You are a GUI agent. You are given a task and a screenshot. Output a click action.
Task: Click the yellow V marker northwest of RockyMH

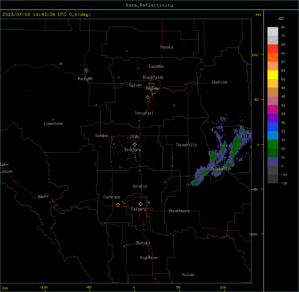pos(61,64)
